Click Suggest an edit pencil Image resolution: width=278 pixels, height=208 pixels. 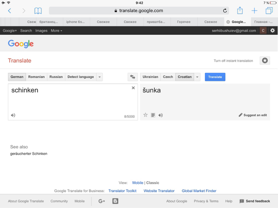coord(253,115)
